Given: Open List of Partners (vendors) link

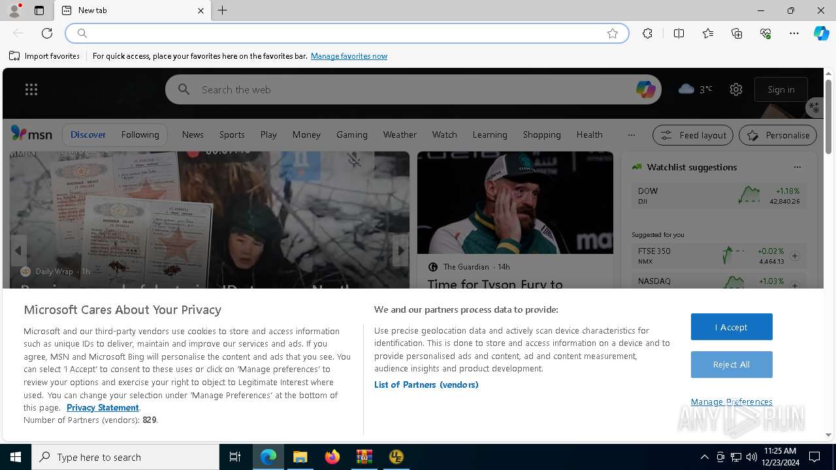Looking at the screenshot, I should (426, 384).
